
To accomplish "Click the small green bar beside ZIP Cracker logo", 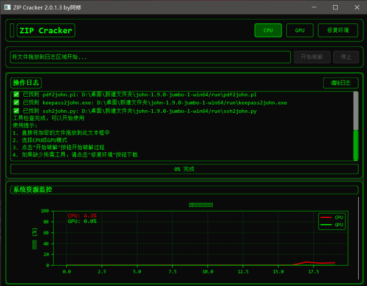I will 12,31.
